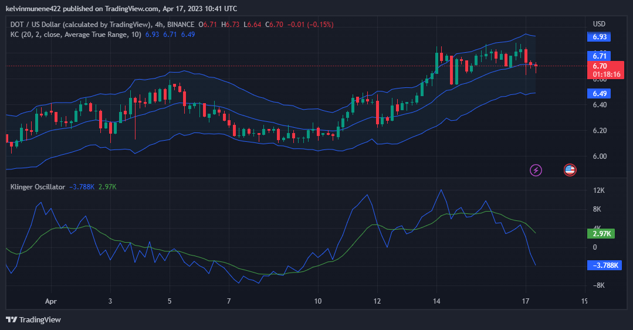Click the red 6.70 current price label
Screen dimensions: 633x330
[x=599, y=66]
